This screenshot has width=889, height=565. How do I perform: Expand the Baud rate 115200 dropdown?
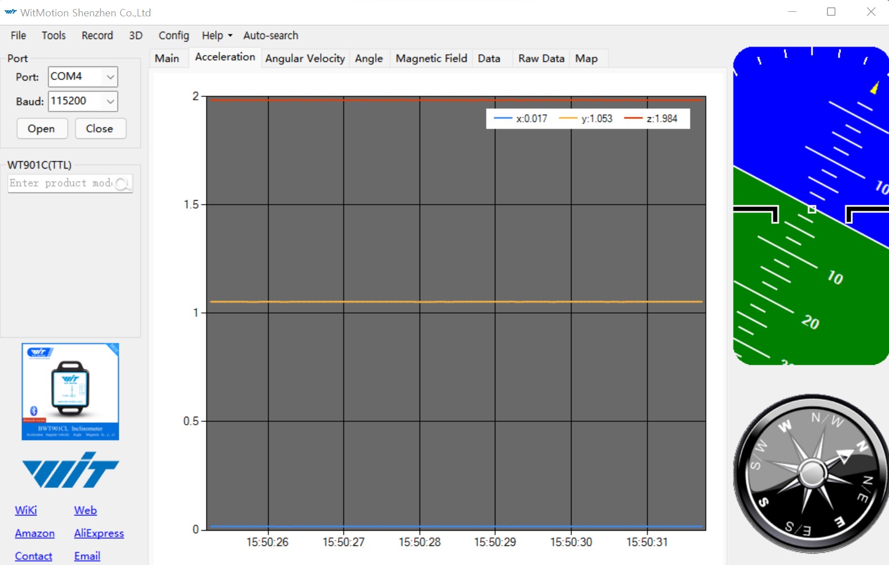110,101
